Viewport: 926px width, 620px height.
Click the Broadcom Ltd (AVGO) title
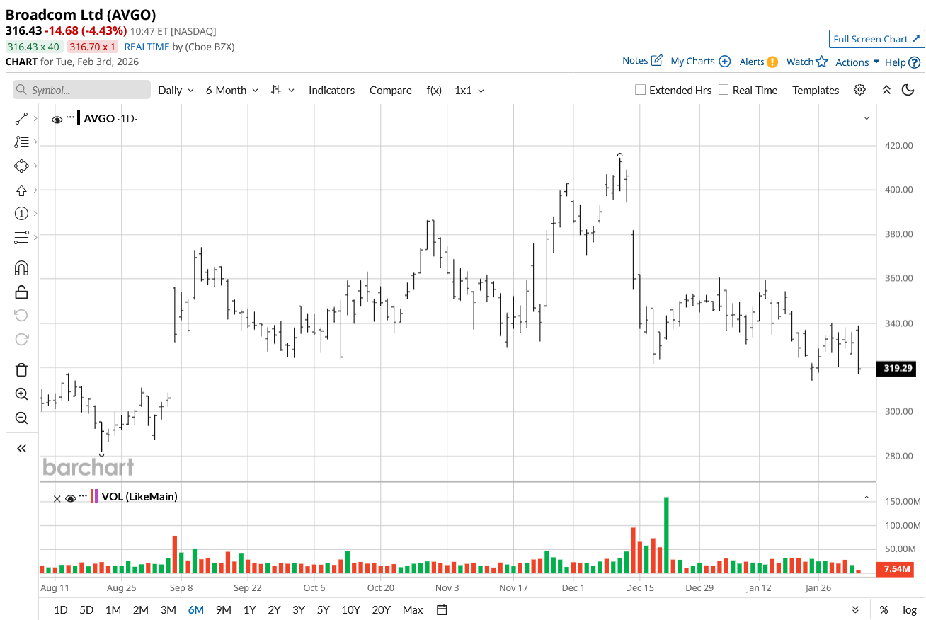pos(81,14)
